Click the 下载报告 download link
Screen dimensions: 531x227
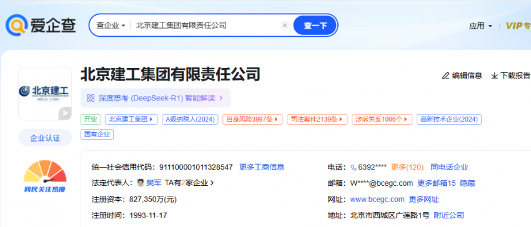510,75
